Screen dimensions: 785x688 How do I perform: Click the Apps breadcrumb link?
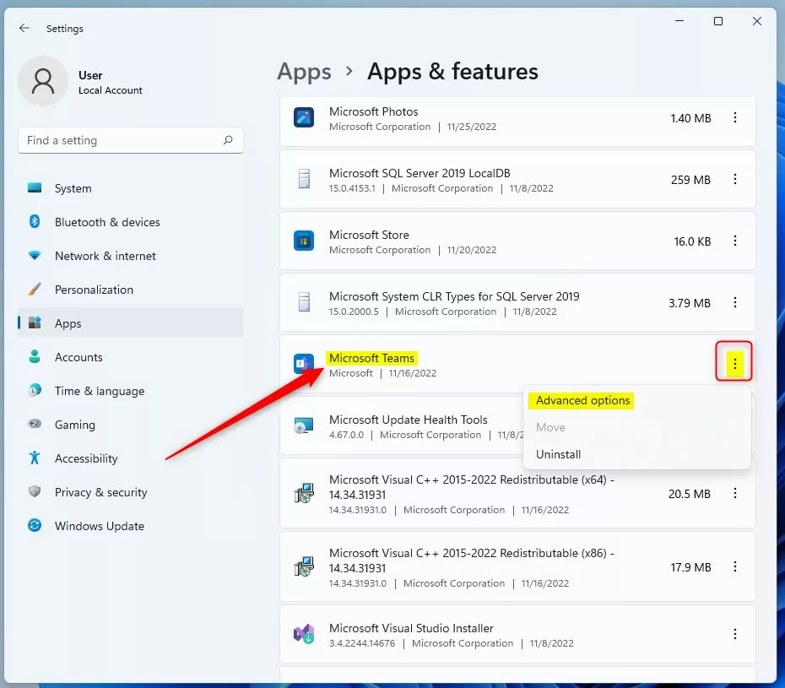point(304,72)
